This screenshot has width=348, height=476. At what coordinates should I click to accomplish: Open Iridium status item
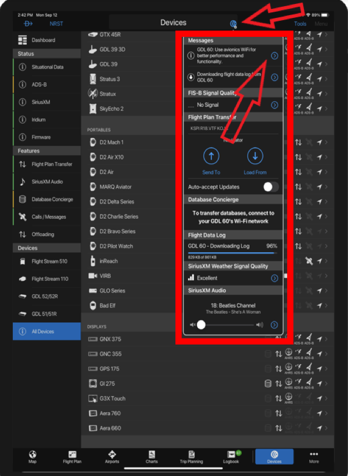click(x=47, y=120)
